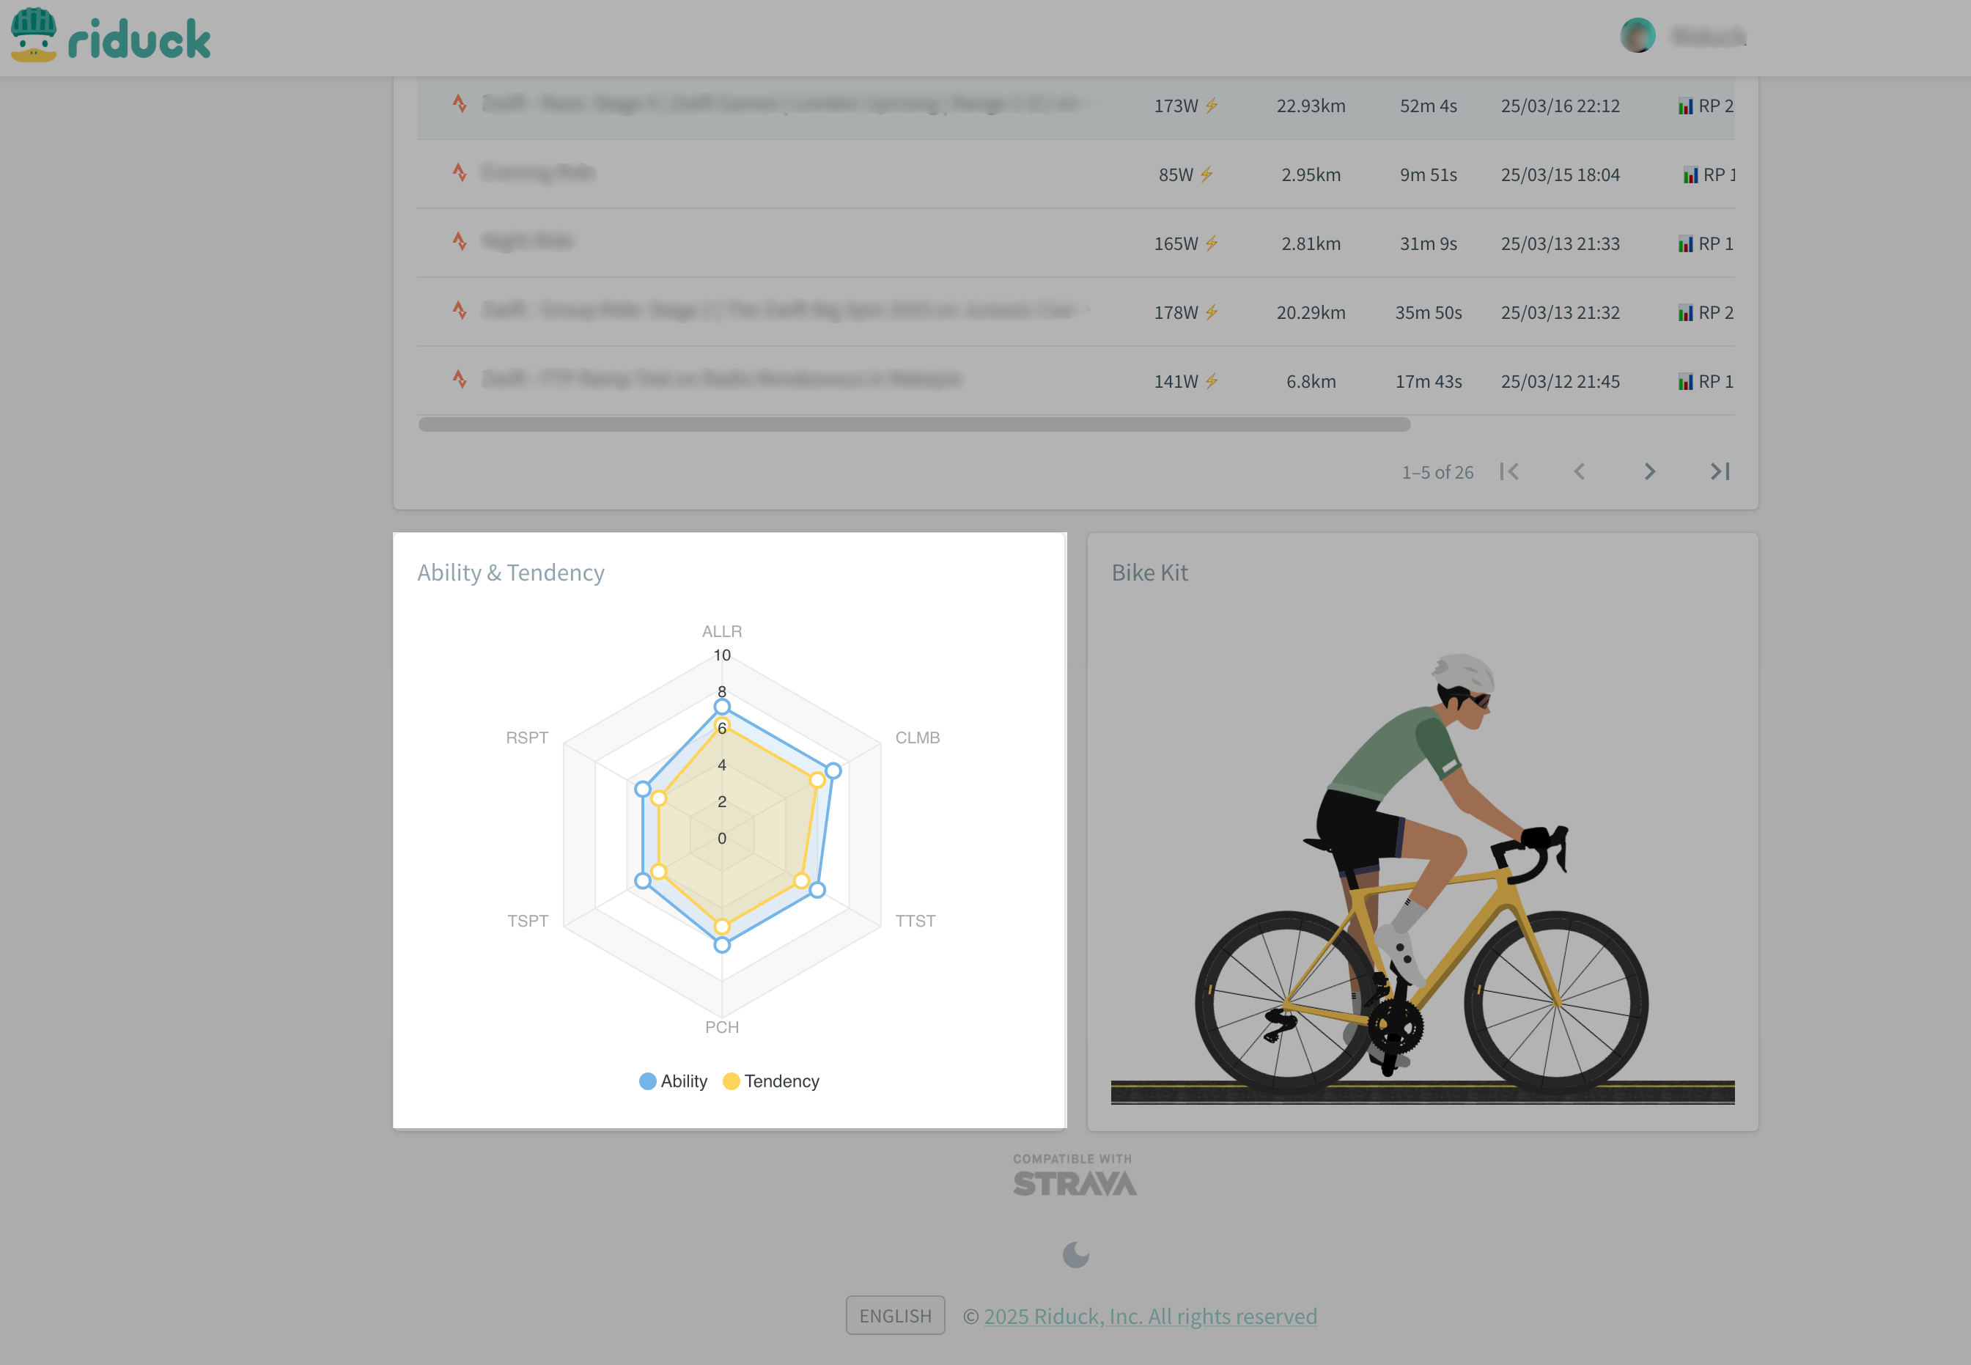1971x1365 pixels.
Task: Click Strava icon on the 85W activity row
Action: click(x=460, y=174)
